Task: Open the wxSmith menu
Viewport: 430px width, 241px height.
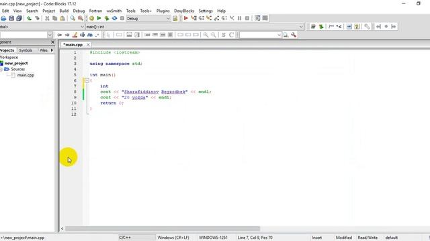Action: click(114, 11)
